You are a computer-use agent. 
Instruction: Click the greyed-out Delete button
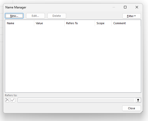pyautogui.click(x=57, y=16)
